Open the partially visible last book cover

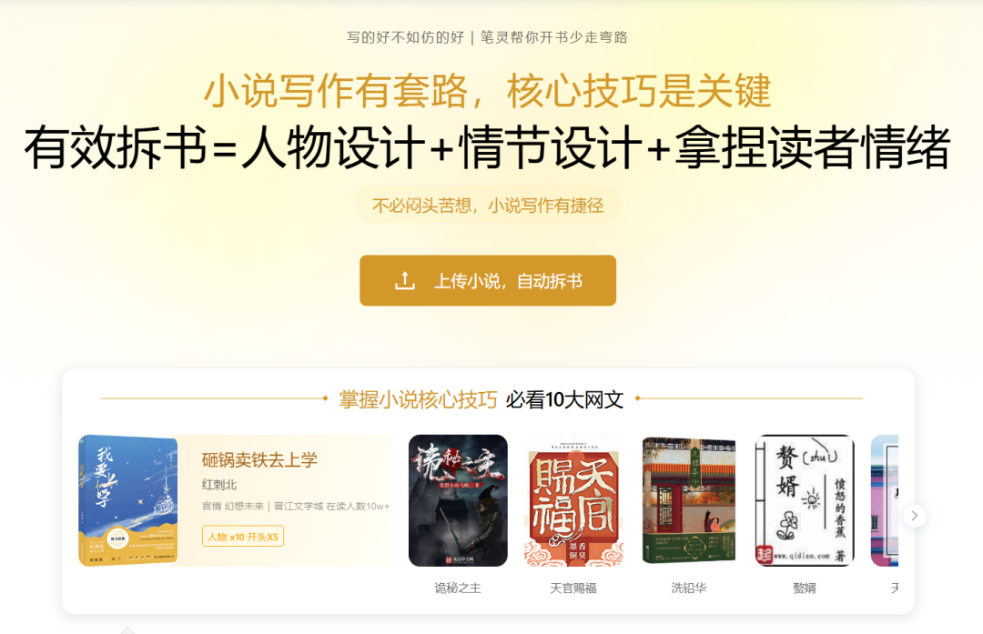(x=885, y=500)
